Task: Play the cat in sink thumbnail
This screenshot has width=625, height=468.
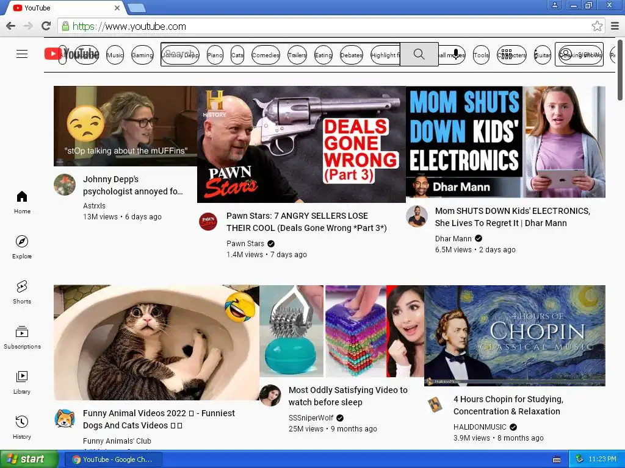Action: coord(157,342)
